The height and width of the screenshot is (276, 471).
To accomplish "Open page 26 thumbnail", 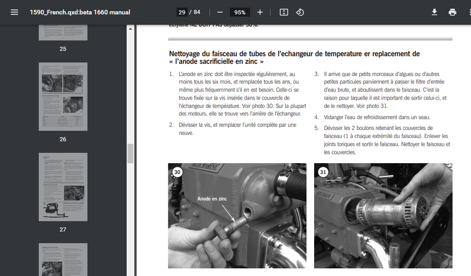I will tap(63, 96).
